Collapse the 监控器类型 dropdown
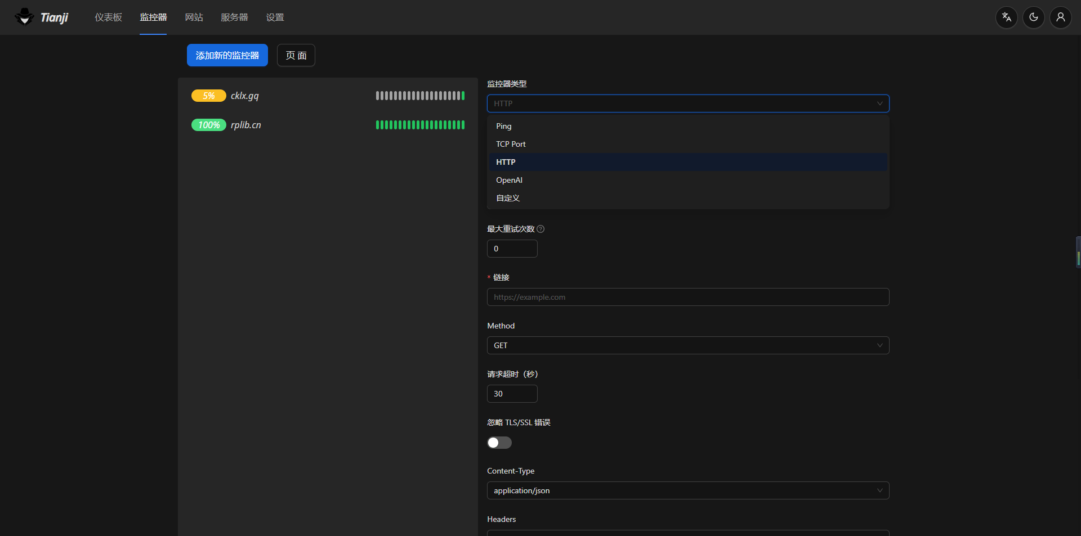 687,103
